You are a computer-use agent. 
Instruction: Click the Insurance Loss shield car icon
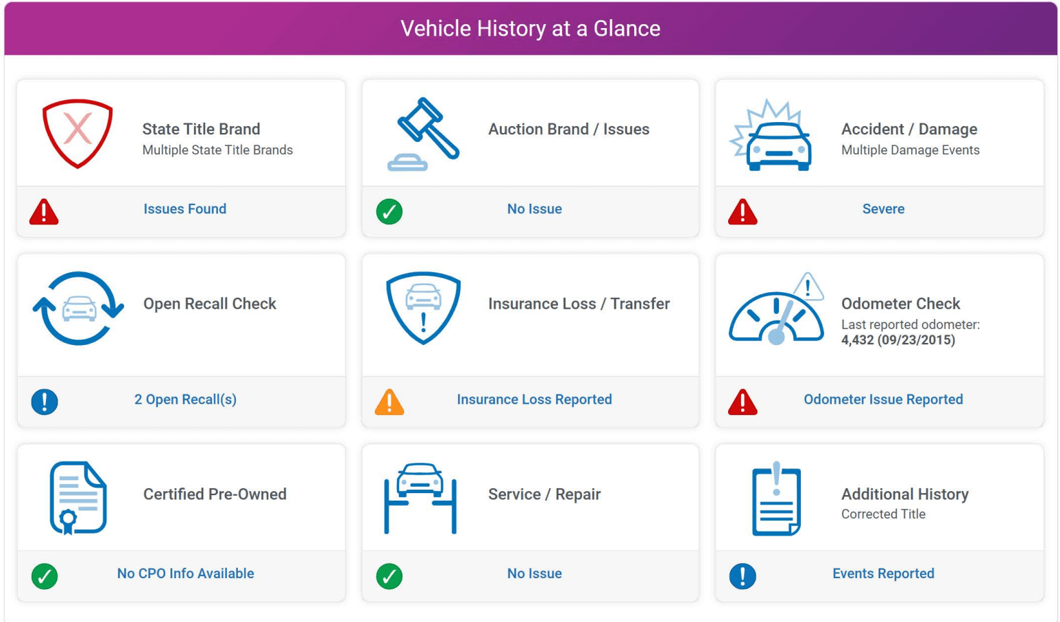(423, 308)
